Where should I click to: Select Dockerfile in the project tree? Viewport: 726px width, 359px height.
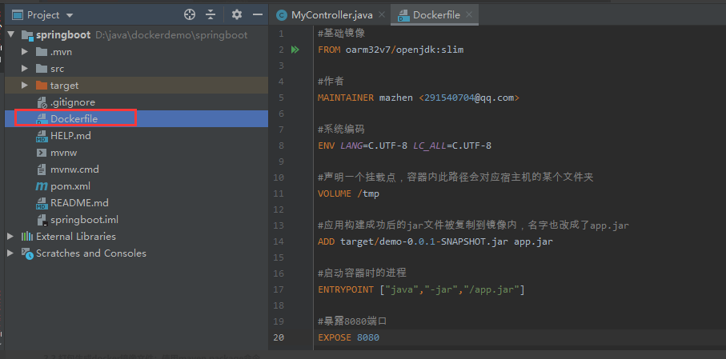[74, 119]
